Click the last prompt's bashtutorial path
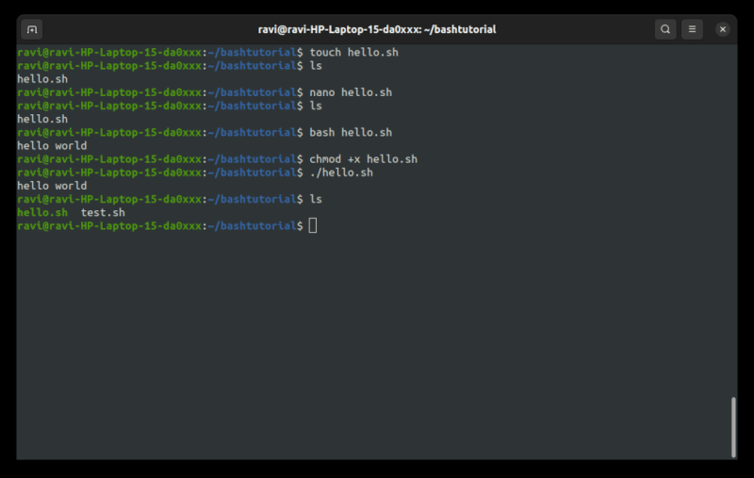 [253, 226]
